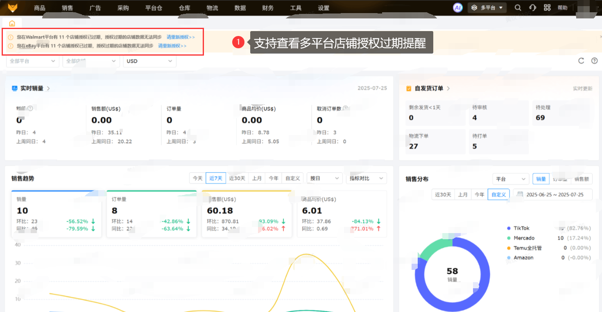The width and height of the screenshot is (602, 312).
Task: Open the 销售 menu
Action: [x=68, y=8]
